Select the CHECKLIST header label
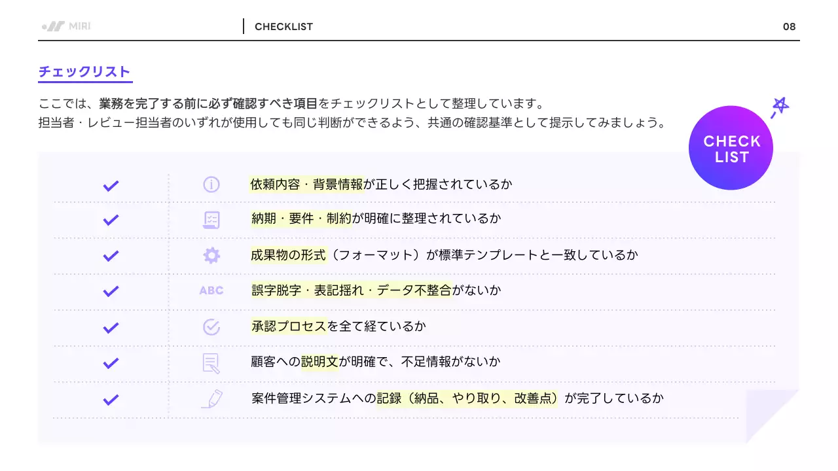The height and width of the screenshot is (471, 838). tap(283, 26)
